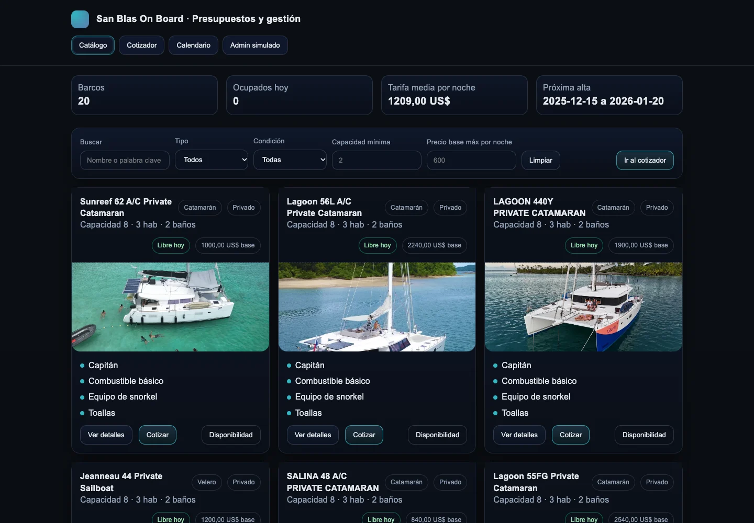This screenshot has height=523, width=754.
Task: Clear filters with the Limpiar button
Action: 541,160
